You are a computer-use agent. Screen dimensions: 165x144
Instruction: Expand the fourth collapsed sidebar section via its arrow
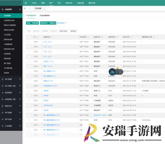20,99
